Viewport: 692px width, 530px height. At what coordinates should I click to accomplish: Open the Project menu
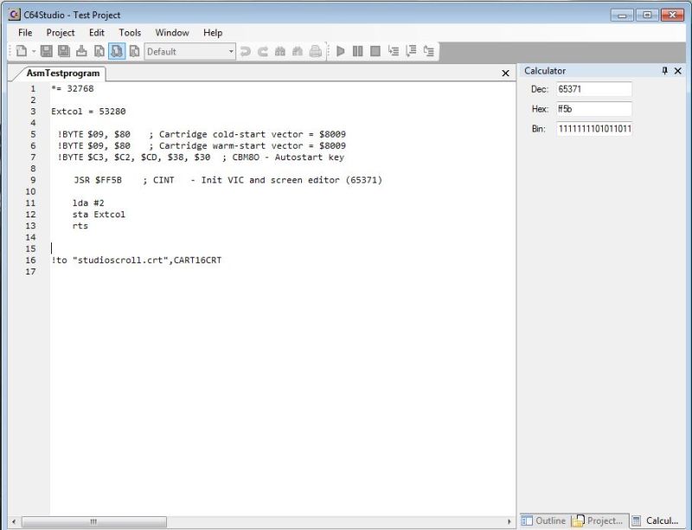pyautogui.click(x=61, y=33)
